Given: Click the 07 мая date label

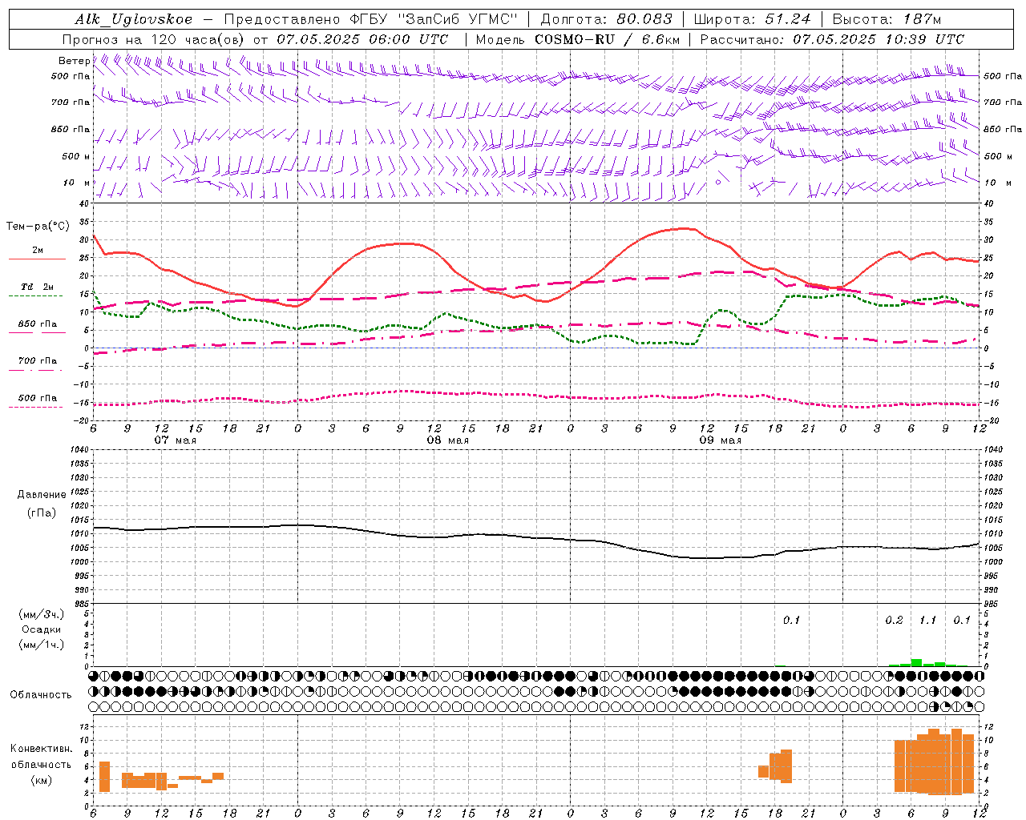Looking at the screenshot, I should point(175,440).
